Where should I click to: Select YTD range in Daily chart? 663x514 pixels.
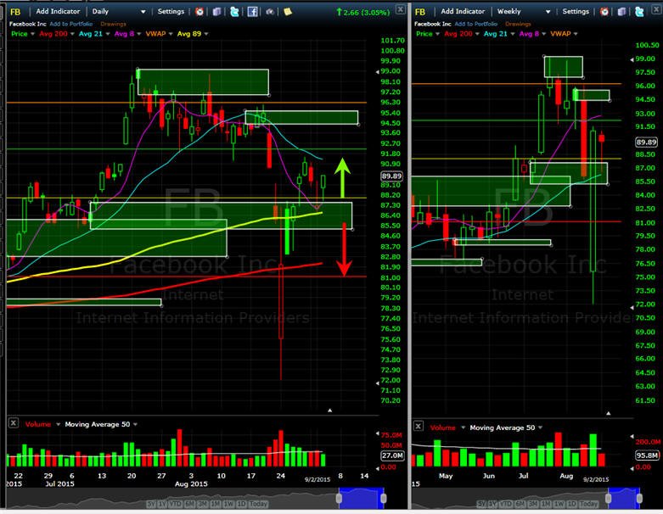(x=175, y=504)
